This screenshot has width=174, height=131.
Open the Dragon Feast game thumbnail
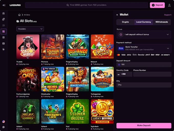(x=53, y=47)
